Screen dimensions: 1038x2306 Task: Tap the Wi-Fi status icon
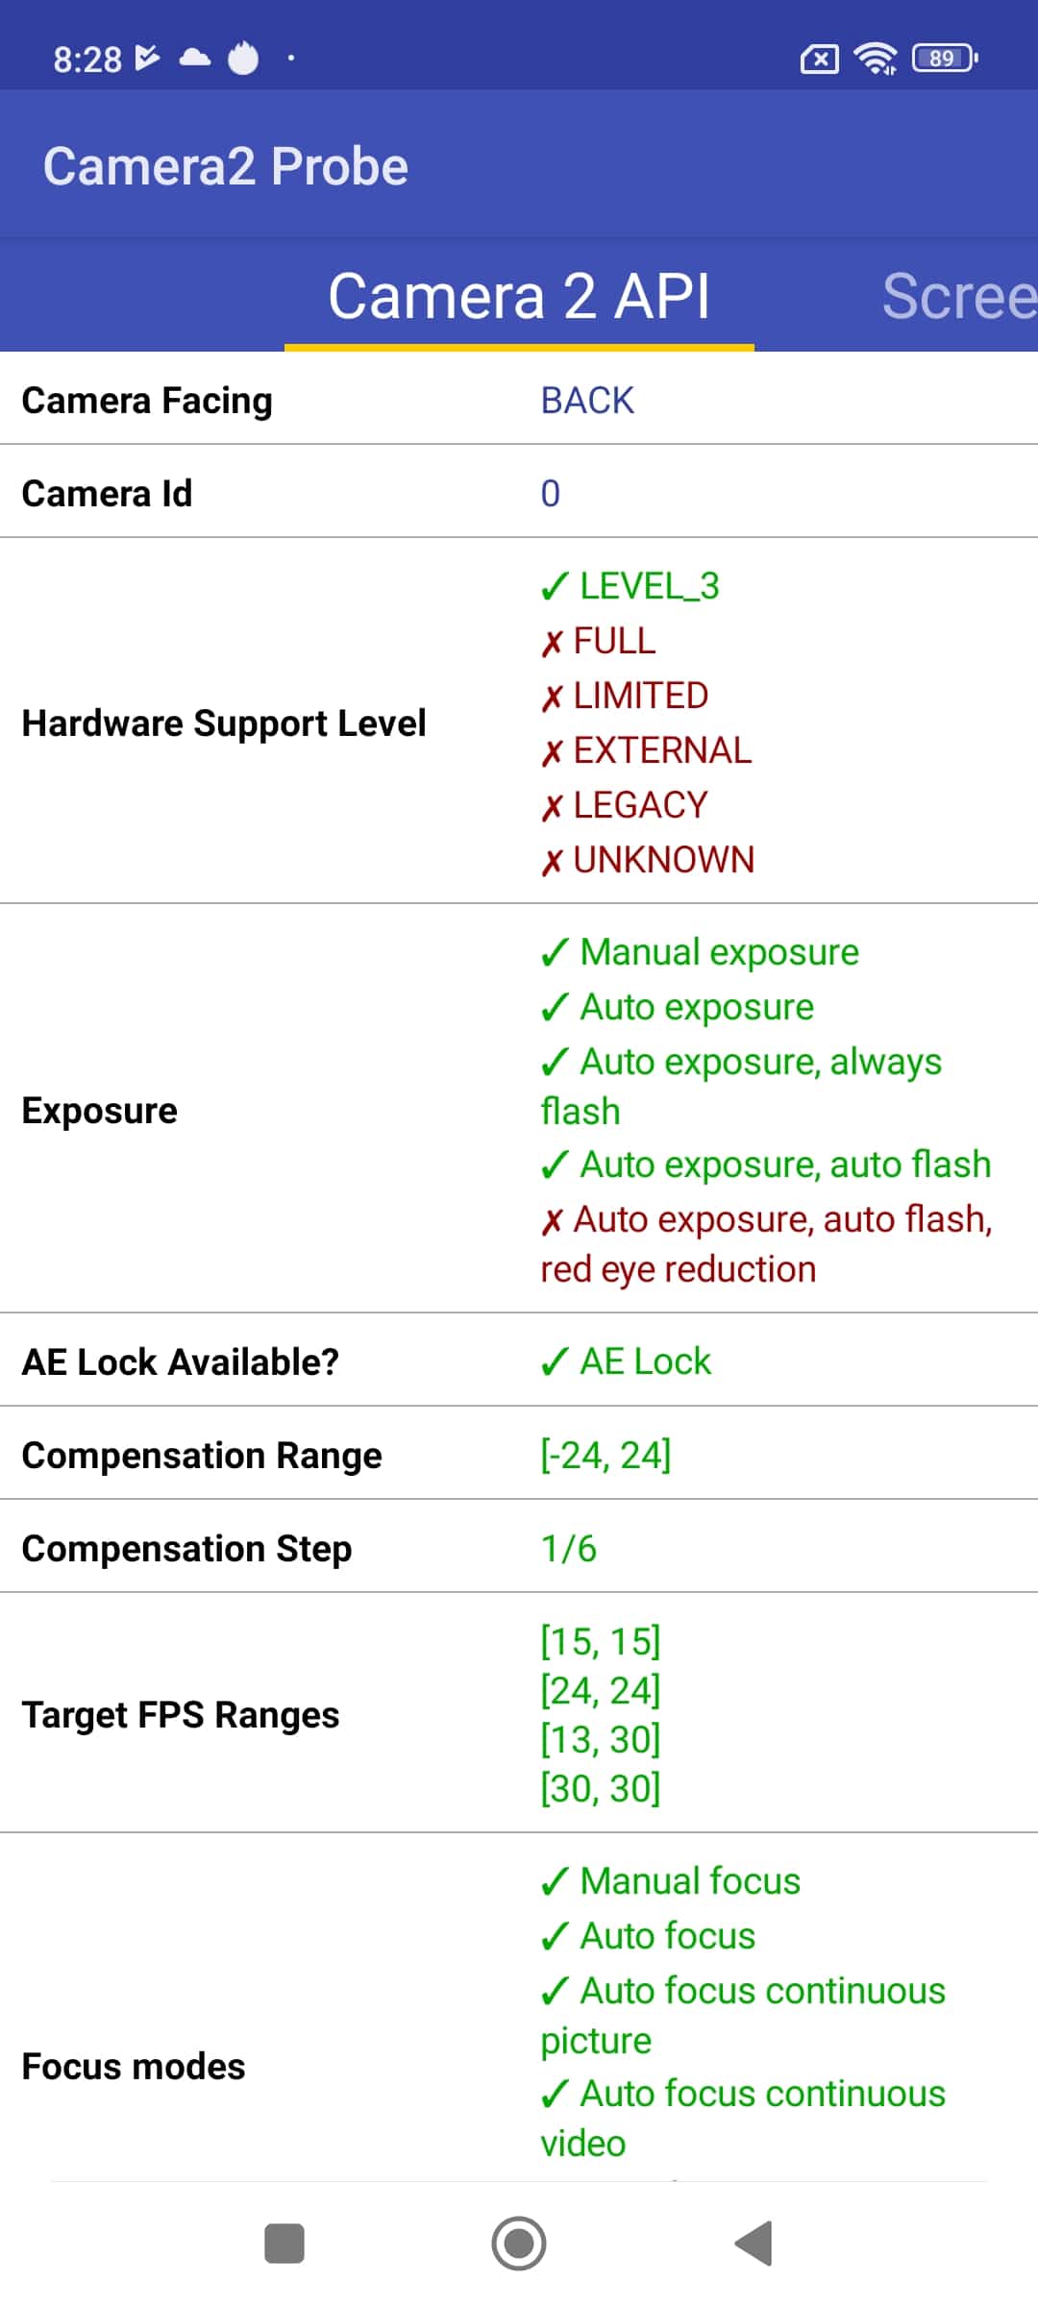876,59
